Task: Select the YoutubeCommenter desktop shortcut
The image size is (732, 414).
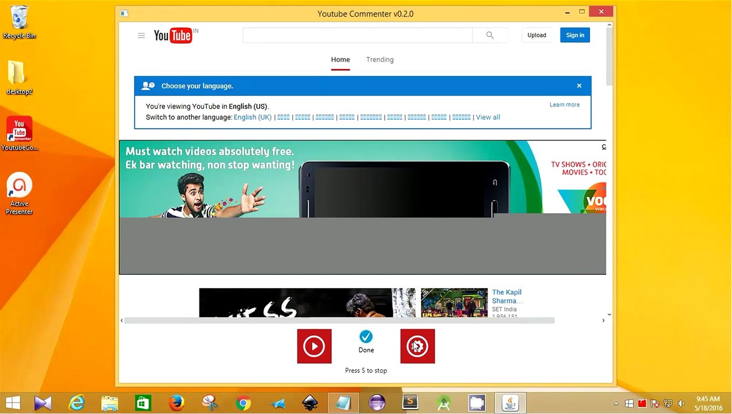Action: point(19,134)
